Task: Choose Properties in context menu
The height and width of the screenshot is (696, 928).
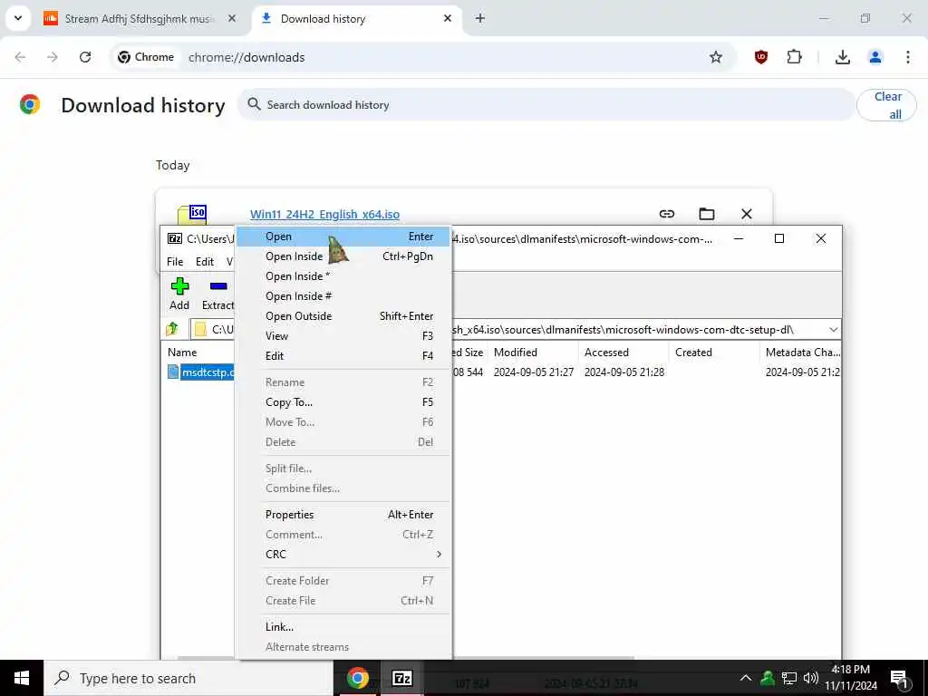Action: pos(343,515)
